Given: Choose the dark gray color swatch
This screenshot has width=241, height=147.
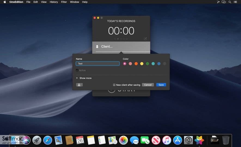Looking at the screenshot, I should tap(164, 64).
